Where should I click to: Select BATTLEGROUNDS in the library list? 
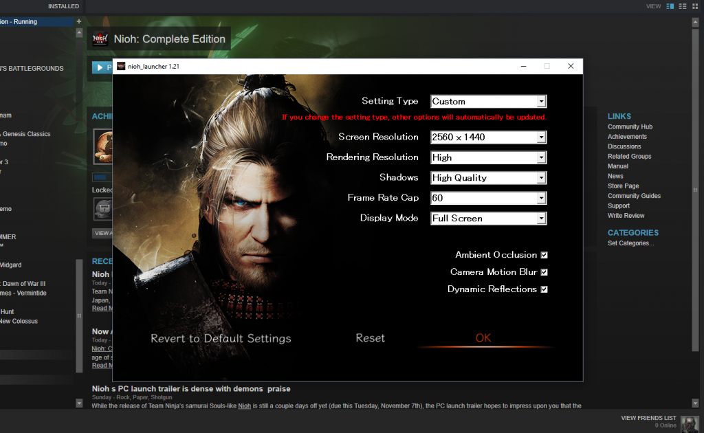[32, 69]
